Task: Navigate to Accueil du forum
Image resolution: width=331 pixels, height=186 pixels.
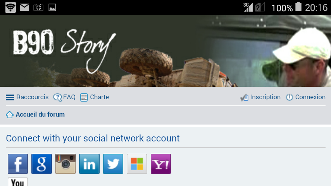Action: coord(40,114)
